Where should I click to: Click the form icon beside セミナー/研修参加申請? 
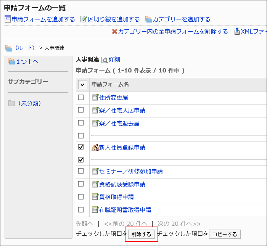pos(95,171)
